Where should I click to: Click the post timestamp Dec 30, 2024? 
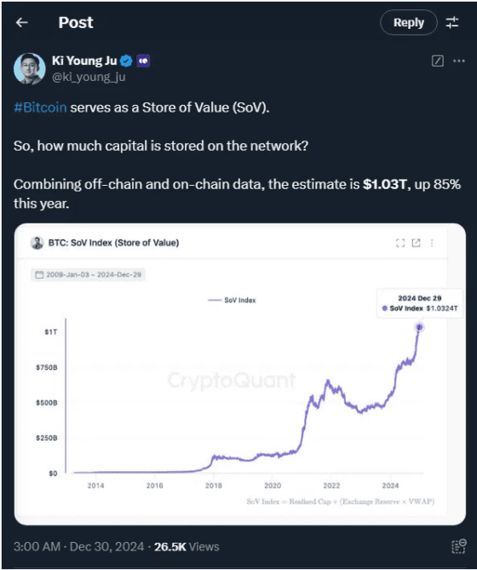point(106,547)
